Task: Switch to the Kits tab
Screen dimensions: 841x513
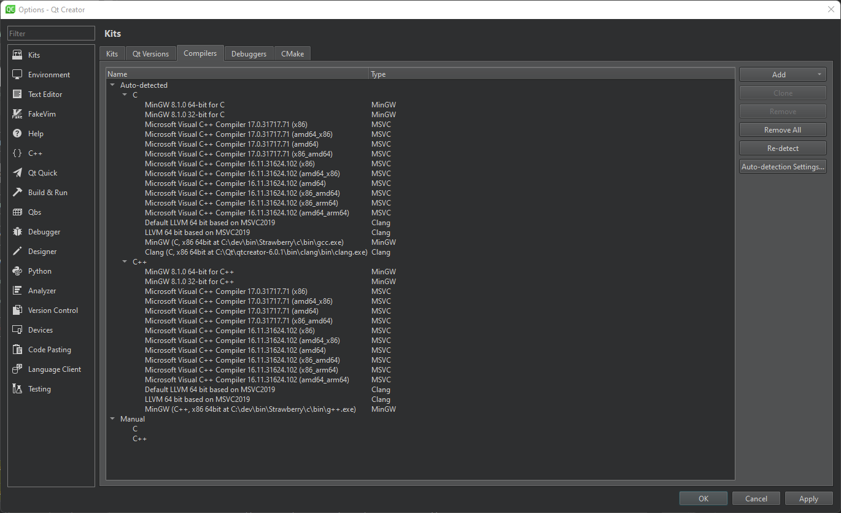Action: coord(112,54)
